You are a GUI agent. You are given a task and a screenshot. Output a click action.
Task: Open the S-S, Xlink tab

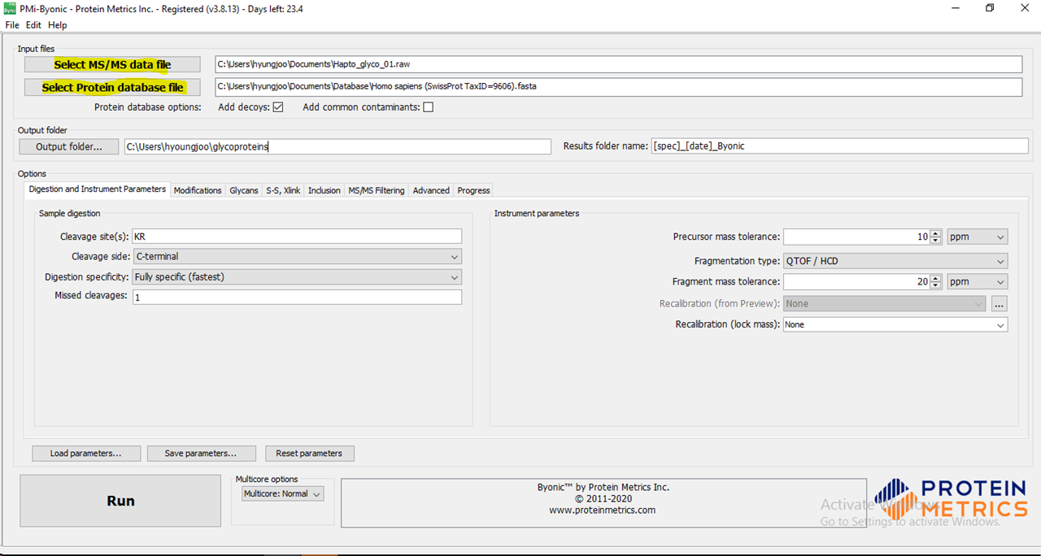pyautogui.click(x=283, y=190)
